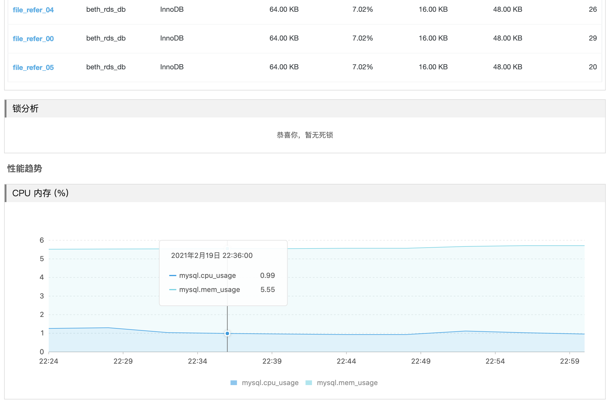Viewport: 611px width, 403px height.
Task: Click the 22:59 x-axis time label
Action: [569, 361]
